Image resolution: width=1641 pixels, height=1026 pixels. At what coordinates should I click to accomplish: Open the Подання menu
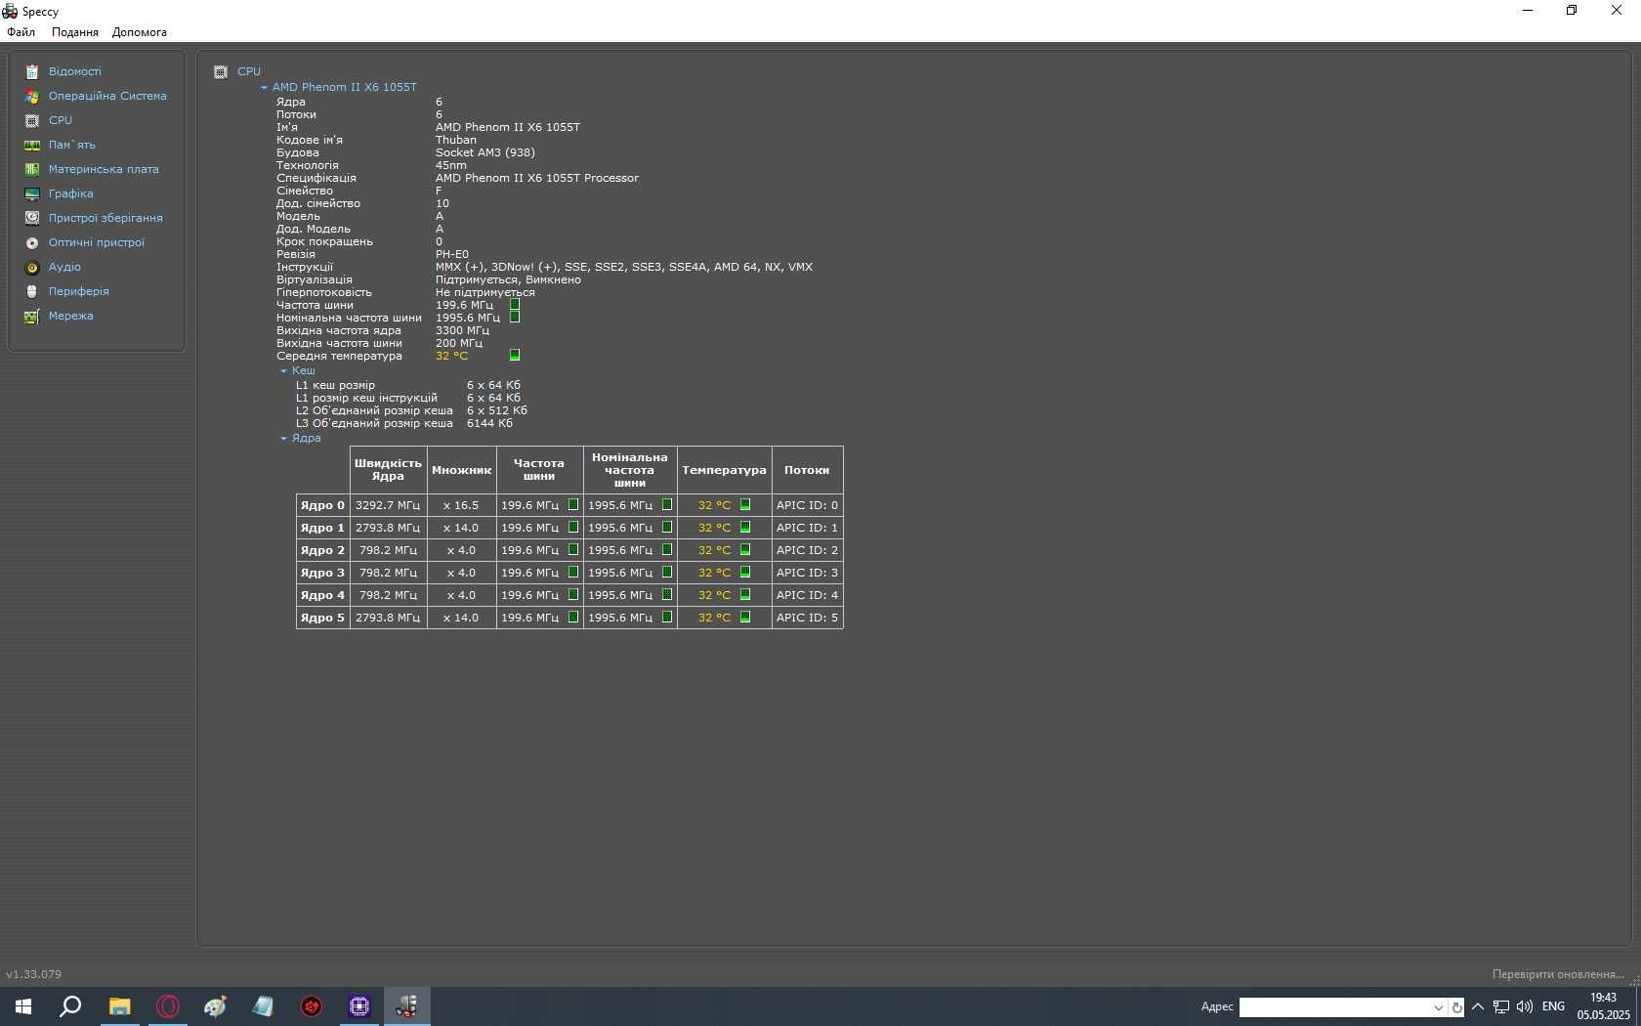(75, 32)
